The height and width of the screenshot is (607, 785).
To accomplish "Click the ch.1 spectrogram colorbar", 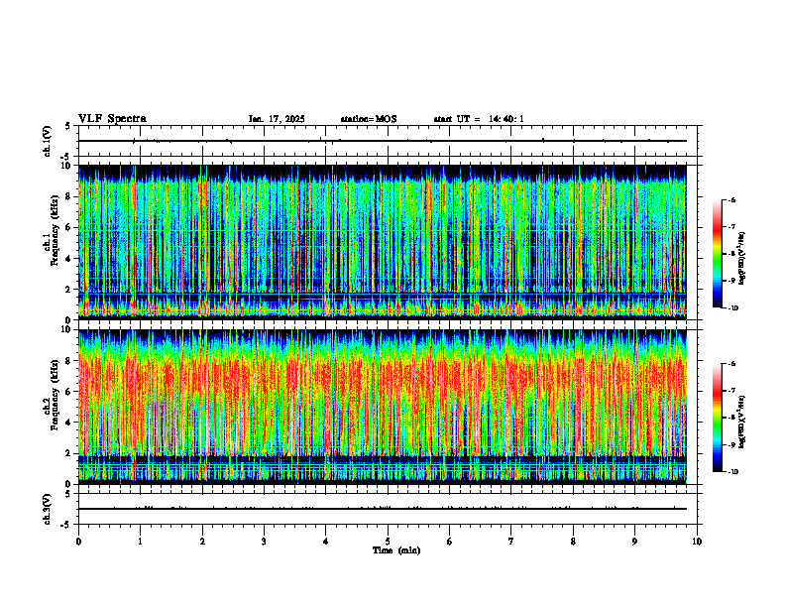I will click(x=717, y=254).
